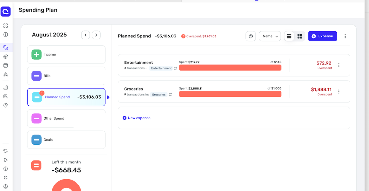This screenshot has height=191, width=369.
Task: Select the Other Spend section card
Action: tap(66, 118)
